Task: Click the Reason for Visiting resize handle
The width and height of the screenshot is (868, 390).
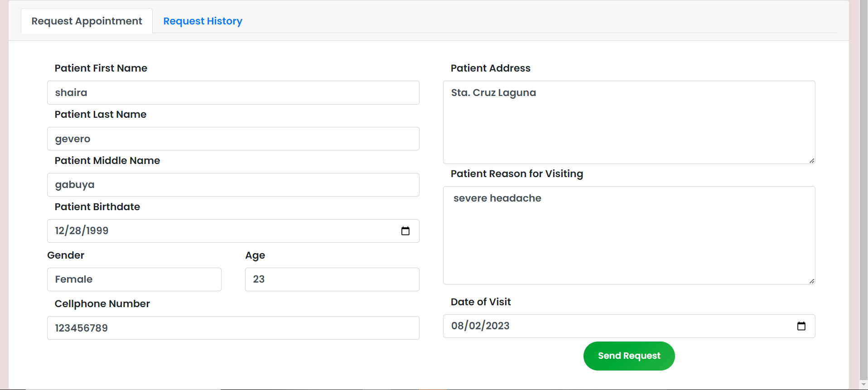Action: tap(812, 281)
